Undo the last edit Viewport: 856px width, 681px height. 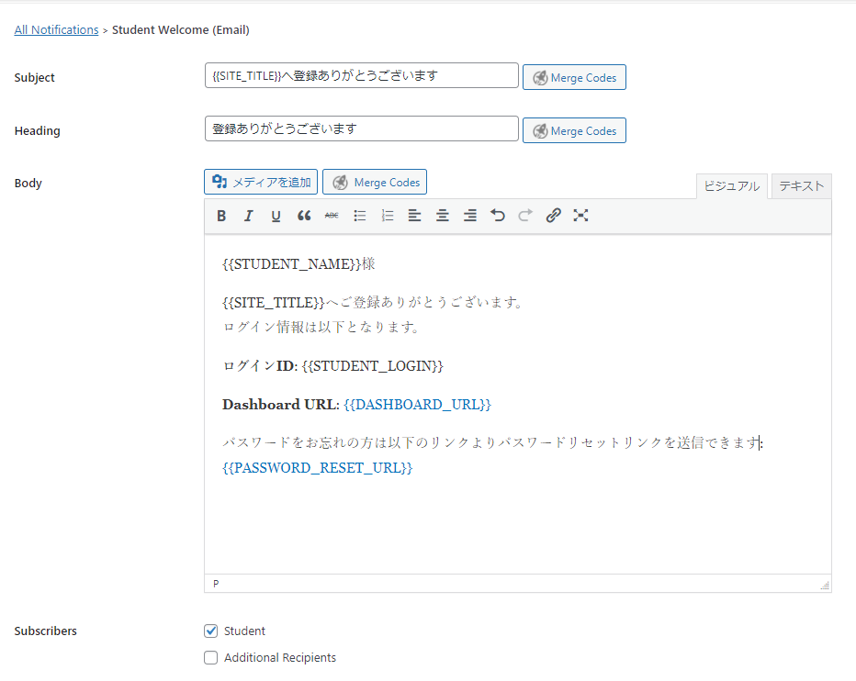coord(498,216)
